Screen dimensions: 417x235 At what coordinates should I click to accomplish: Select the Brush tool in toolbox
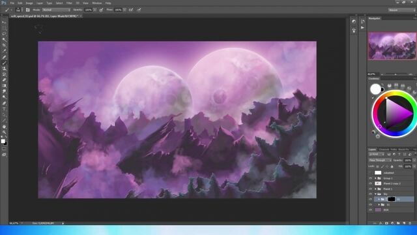coord(4,63)
